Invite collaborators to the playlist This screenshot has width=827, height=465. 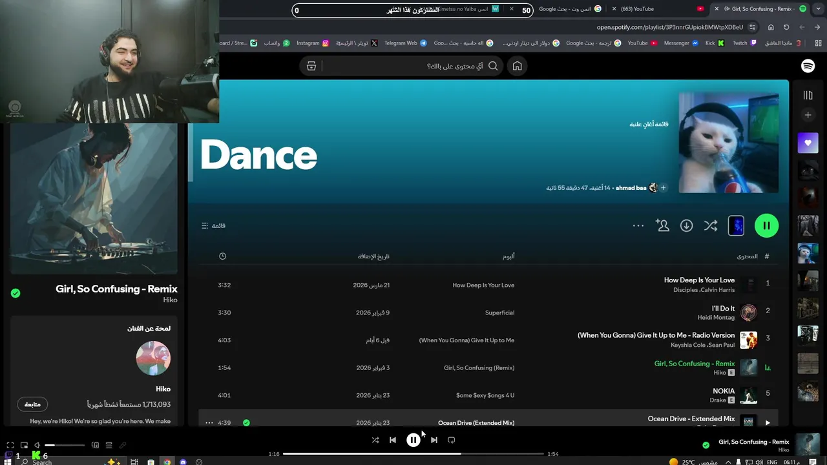click(x=662, y=225)
